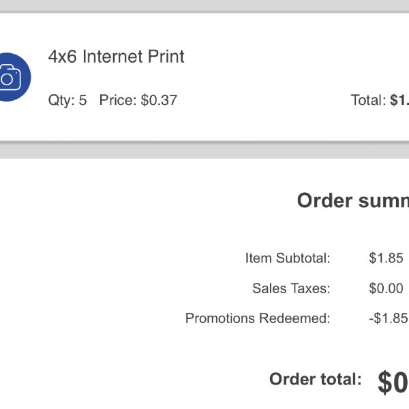
Task: Click the word Print in item title
Action: [166, 57]
